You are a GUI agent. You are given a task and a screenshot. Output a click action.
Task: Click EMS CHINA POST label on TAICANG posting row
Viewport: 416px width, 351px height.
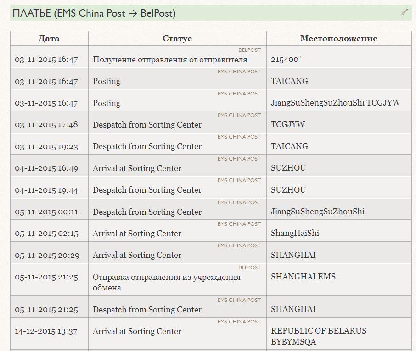pyautogui.click(x=239, y=72)
